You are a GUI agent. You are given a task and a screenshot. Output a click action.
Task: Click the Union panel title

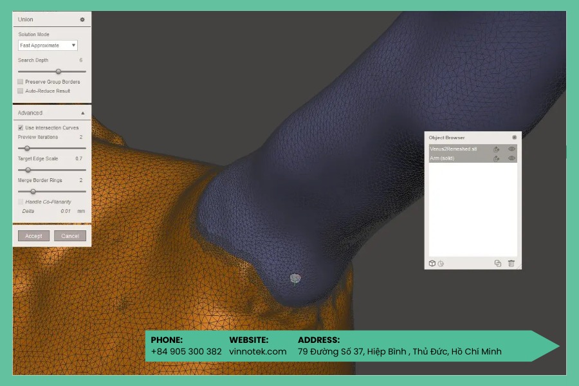point(26,19)
